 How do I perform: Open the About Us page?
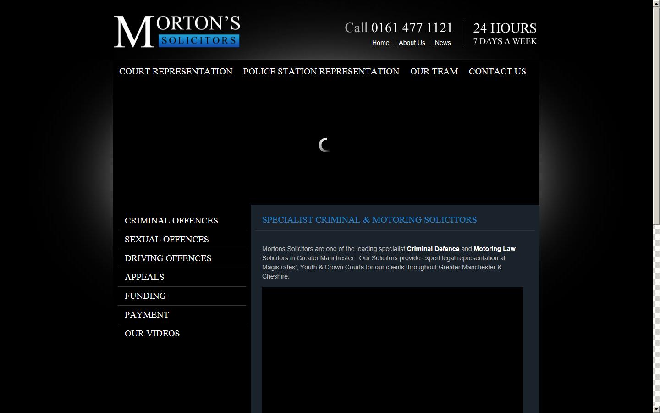point(412,43)
